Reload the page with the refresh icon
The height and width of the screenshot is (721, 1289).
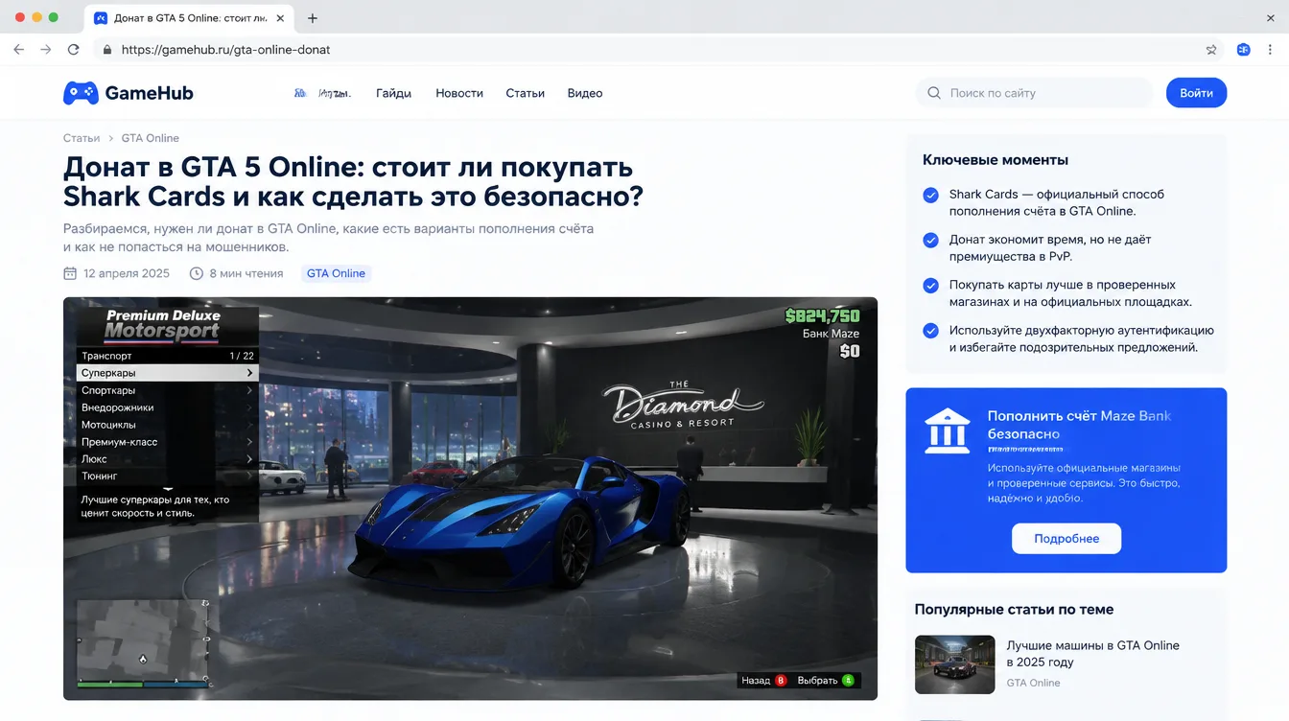coord(74,50)
